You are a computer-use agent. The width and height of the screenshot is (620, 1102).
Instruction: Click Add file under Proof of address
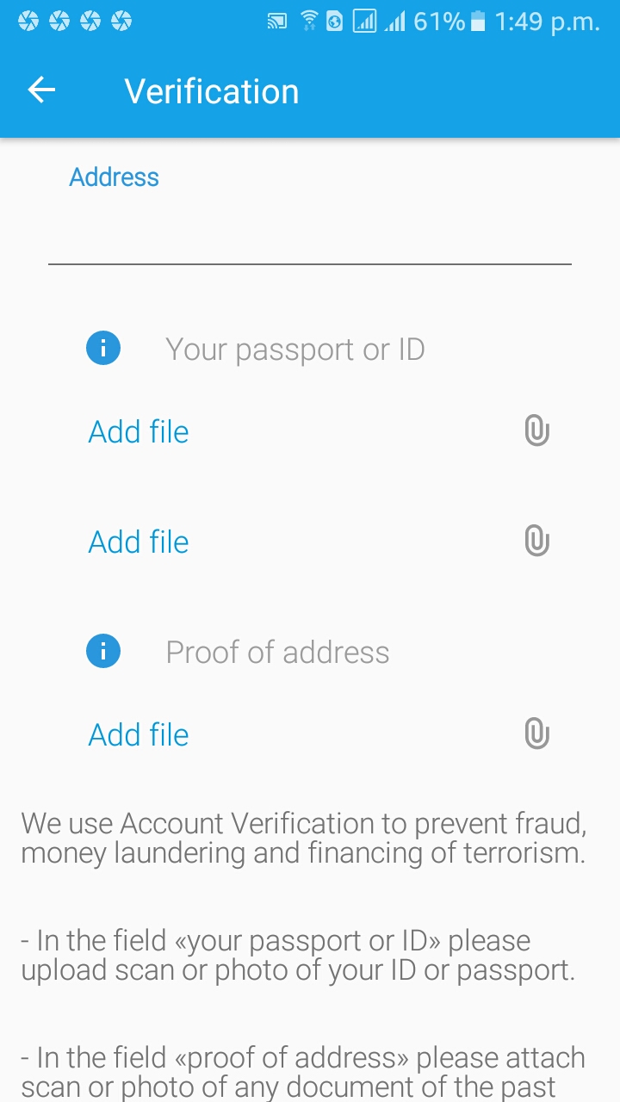click(x=139, y=734)
